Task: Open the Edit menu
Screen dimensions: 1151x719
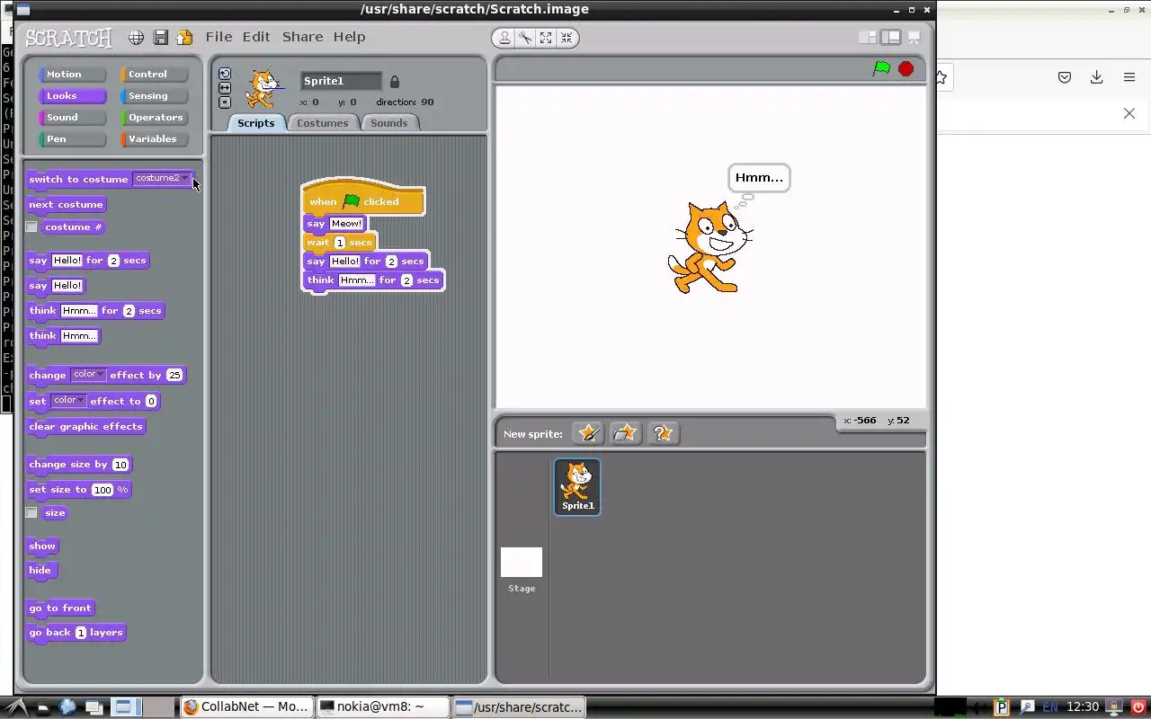Action: (256, 37)
